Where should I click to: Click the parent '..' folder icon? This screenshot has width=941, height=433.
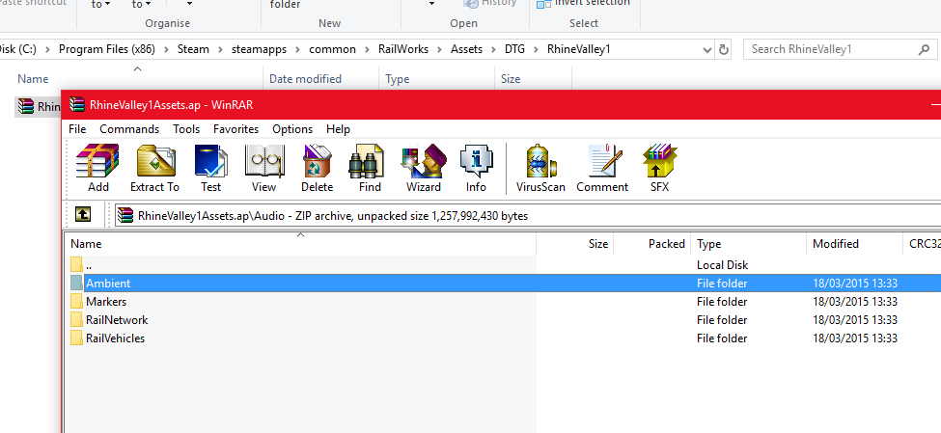click(76, 264)
